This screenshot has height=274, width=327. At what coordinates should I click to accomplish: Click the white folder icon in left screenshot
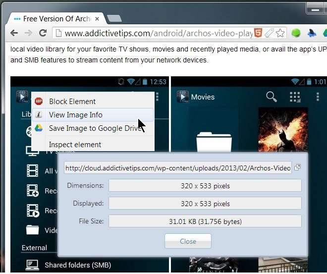tap(33, 230)
